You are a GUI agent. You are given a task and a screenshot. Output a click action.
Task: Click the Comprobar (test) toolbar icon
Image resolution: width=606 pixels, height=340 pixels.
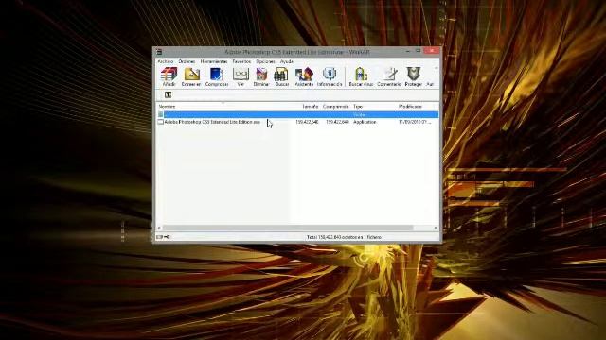tap(217, 76)
